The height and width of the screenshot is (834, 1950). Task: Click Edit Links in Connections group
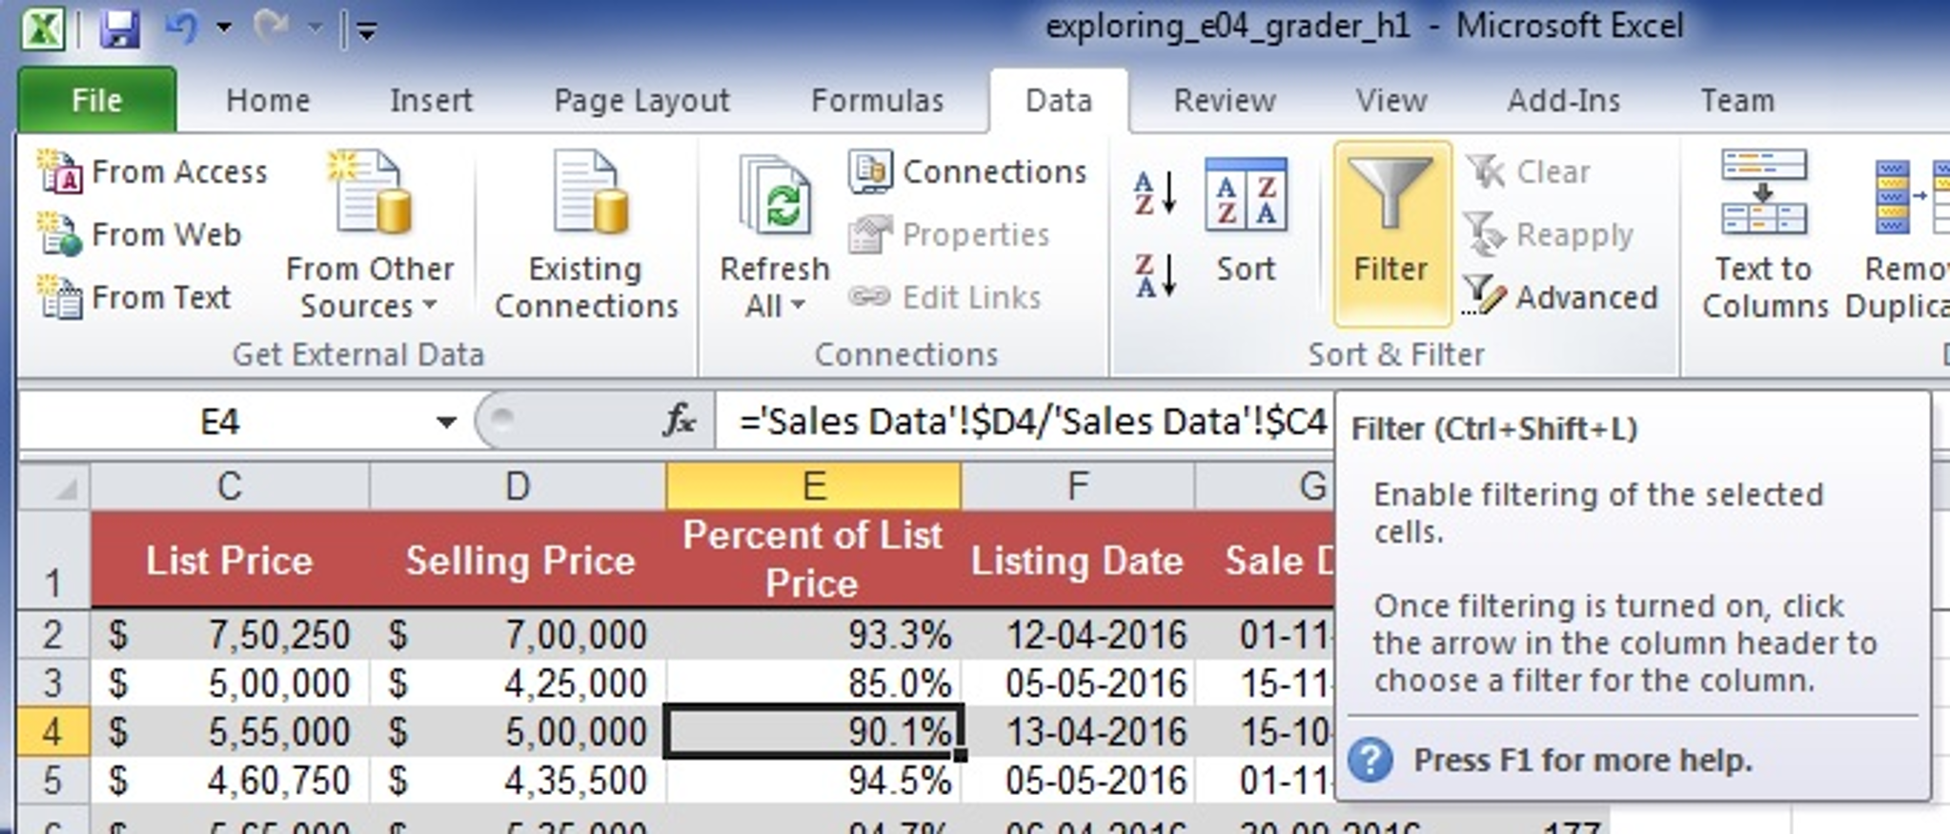(945, 297)
